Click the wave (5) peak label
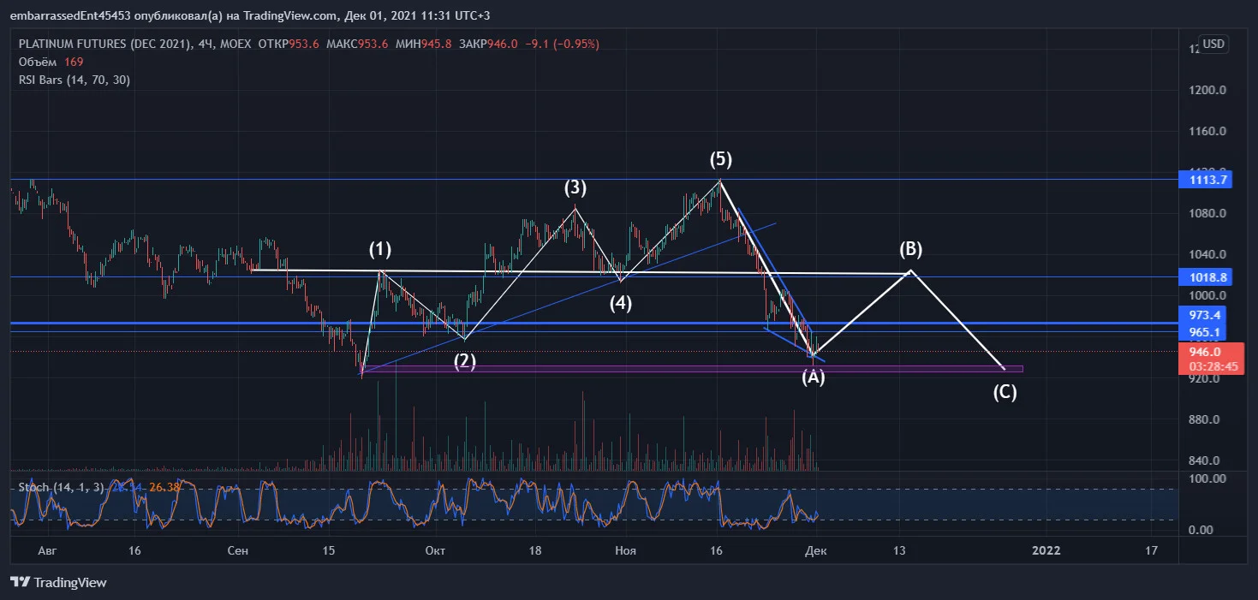The width and height of the screenshot is (1258, 600). [721, 158]
